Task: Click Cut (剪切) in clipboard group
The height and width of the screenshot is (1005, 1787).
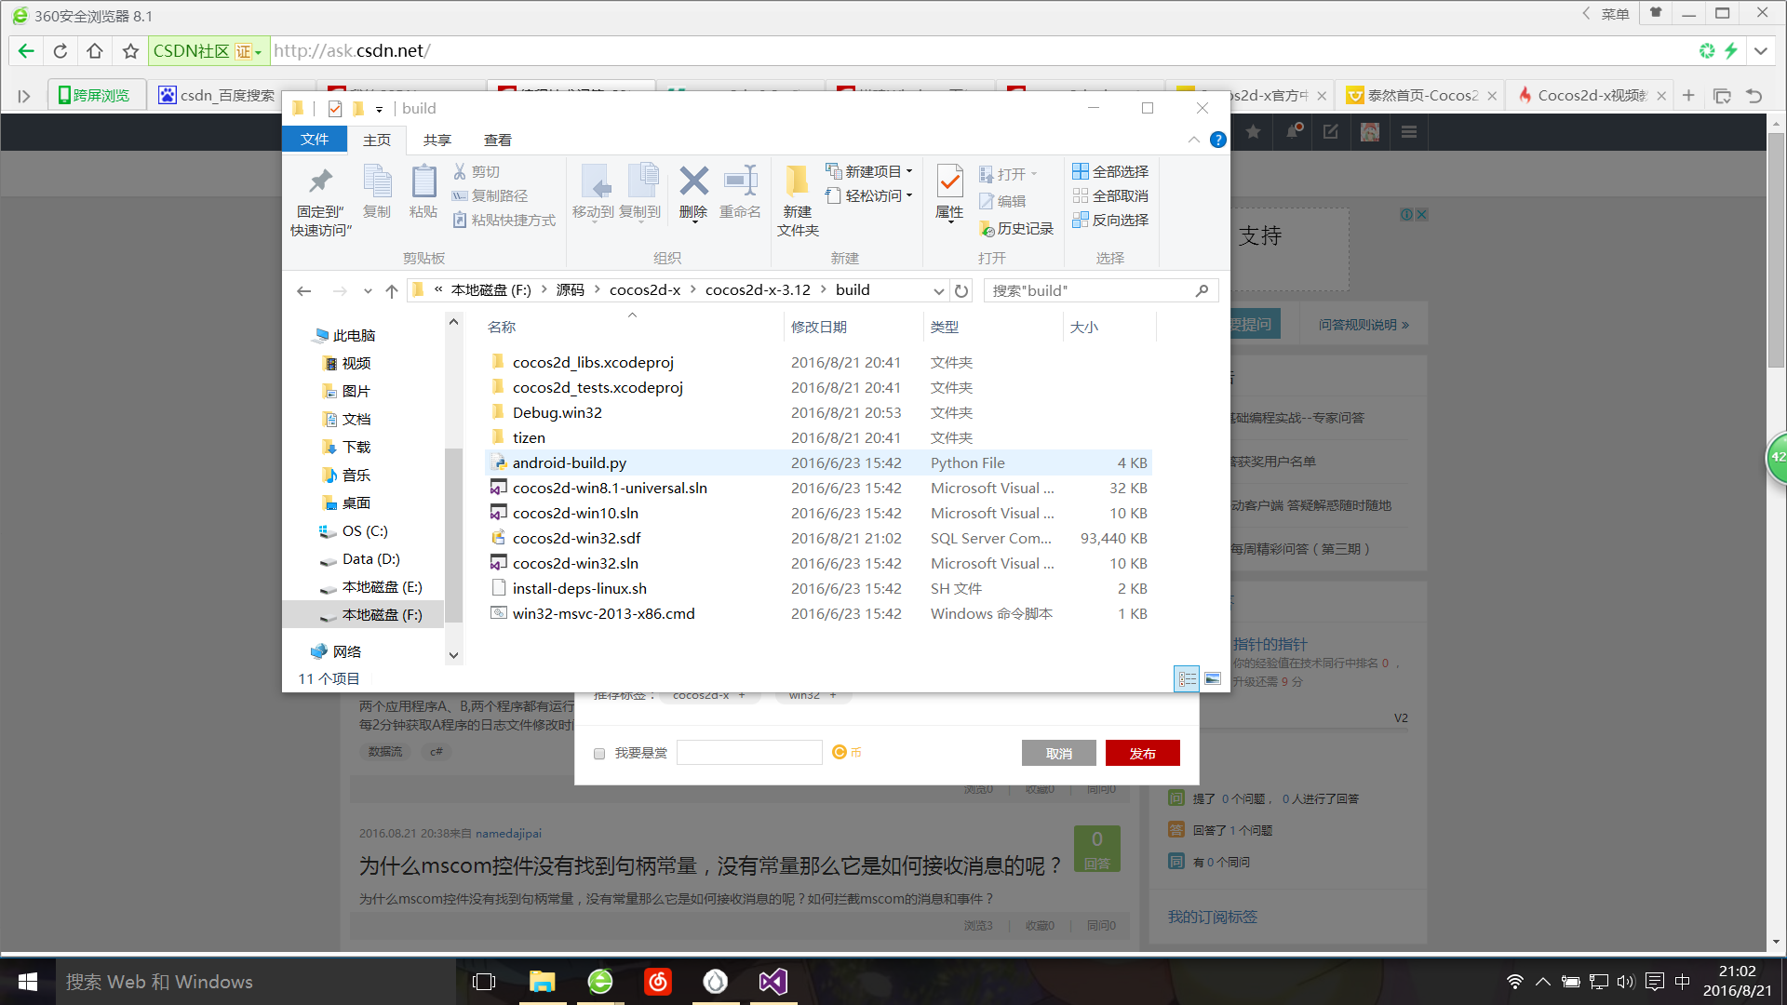Action: (x=477, y=171)
